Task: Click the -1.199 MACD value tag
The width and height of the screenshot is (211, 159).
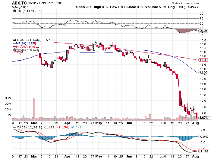Action: pyautogui.click(x=204, y=151)
